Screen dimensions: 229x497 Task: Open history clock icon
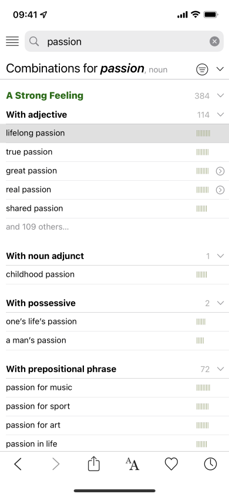click(x=210, y=465)
